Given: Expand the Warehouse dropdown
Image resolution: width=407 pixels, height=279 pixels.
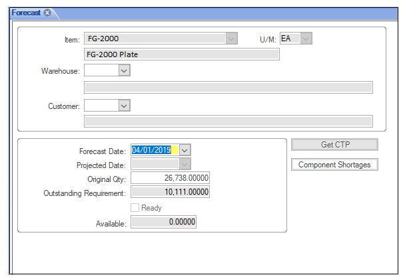Looking at the screenshot, I should [x=124, y=70].
